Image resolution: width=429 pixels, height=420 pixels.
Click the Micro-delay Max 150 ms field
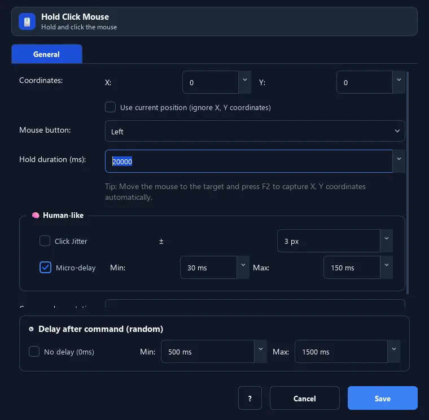click(x=352, y=268)
